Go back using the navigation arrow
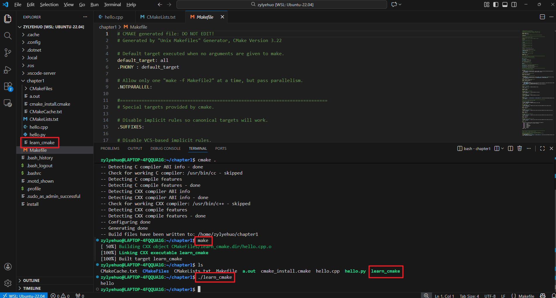This screenshot has width=556, height=298. [160, 4]
